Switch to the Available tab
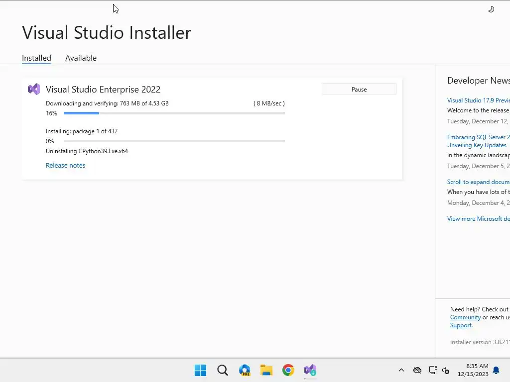This screenshot has height=382, width=510. pos(81,58)
